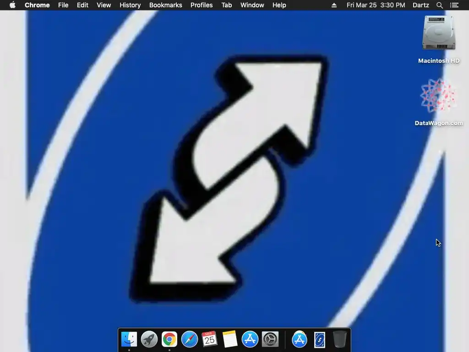The image size is (469, 352).
Task: Select the Macintosh HD desktop drive
Action: coord(439,33)
